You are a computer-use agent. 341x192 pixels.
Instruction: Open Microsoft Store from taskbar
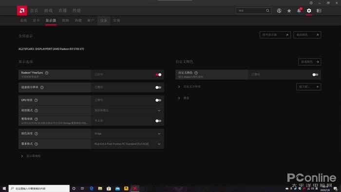tap(109, 188)
